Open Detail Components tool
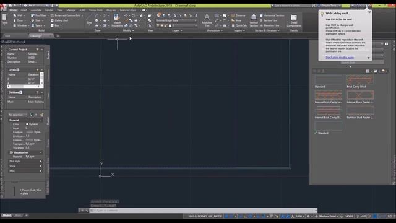Viewport: 396px width, 223px height. pos(294,20)
